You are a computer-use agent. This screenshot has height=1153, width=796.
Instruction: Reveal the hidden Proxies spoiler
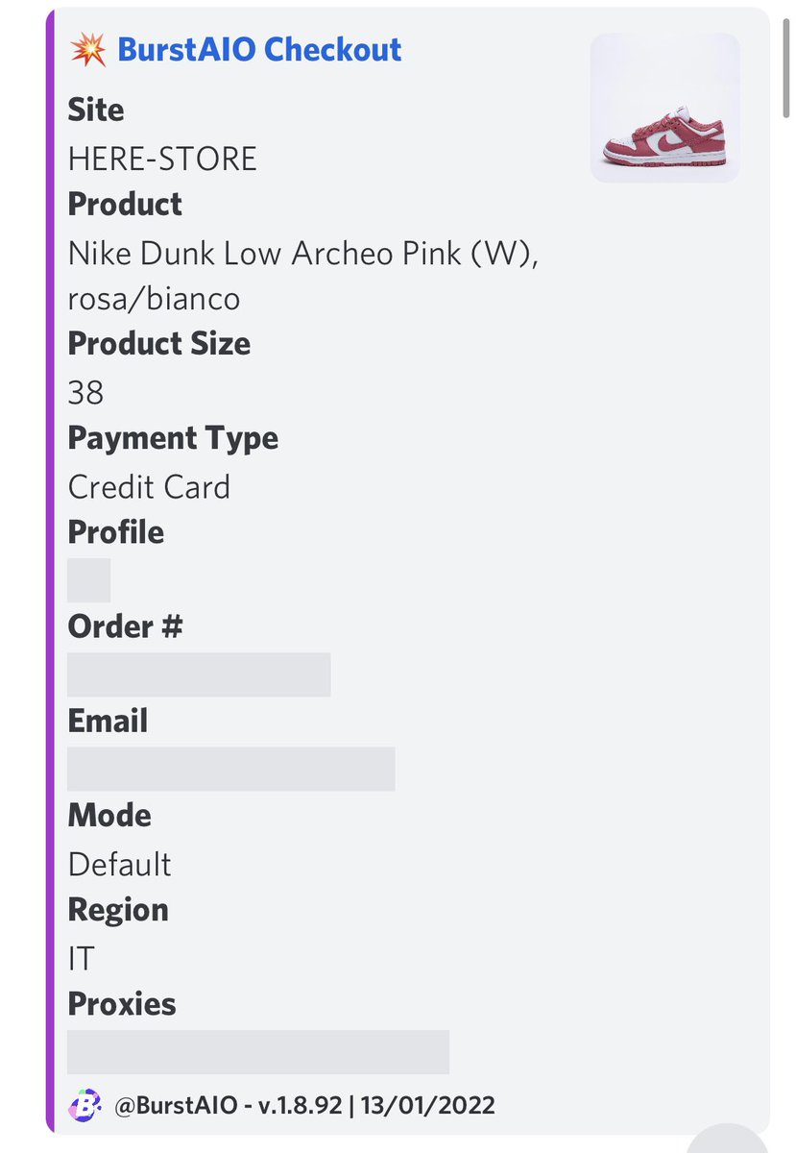pyautogui.click(x=258, y=1051)
